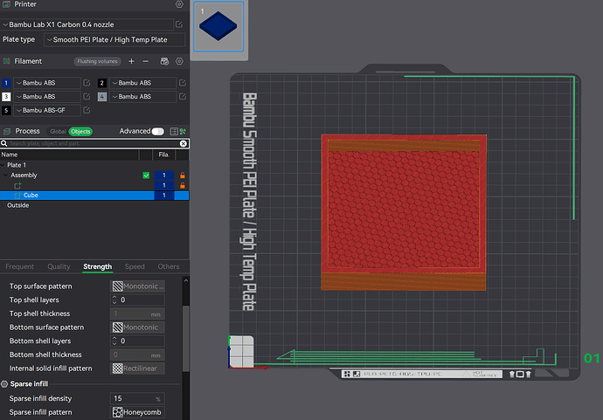Open filament 2 Bambu ABS dropdown
Screen dimensions: 603x420
click(143, 83)
